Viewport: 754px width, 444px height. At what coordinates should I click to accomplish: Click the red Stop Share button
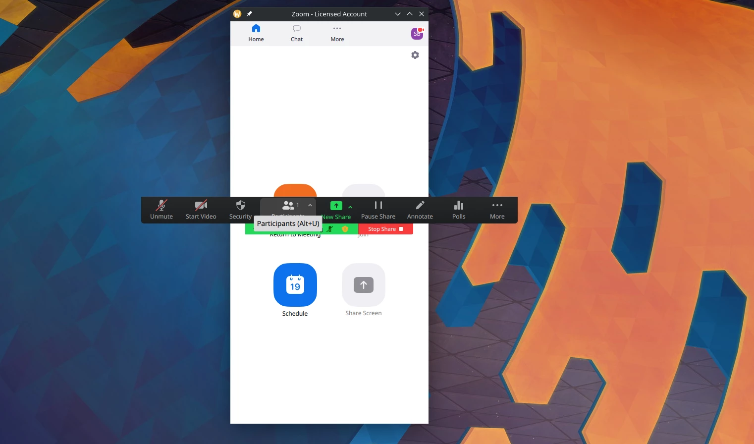point(385,229)
